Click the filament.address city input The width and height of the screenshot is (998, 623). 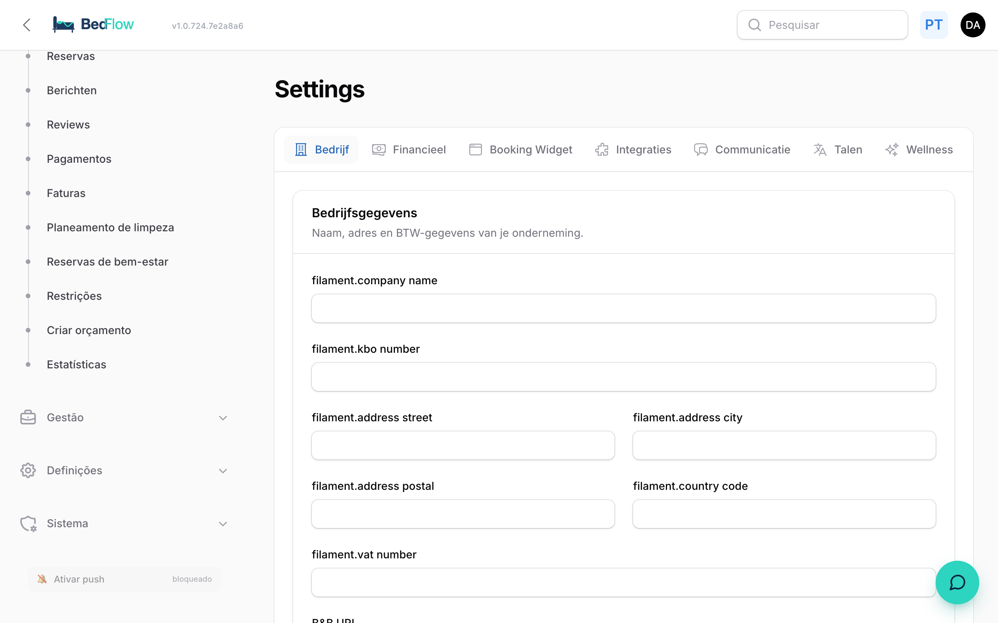pyautogui.click(x=784, y=445)
